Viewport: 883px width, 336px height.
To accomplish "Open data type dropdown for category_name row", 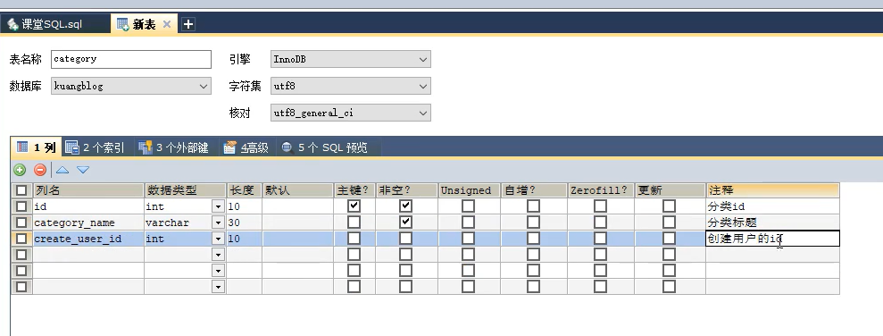I will (x=219, y=223).
